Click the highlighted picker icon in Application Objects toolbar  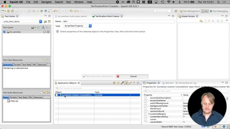click(x=126, y=83)
